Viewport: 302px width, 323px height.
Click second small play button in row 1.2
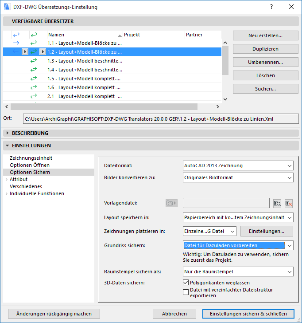(x=43, y=52)
